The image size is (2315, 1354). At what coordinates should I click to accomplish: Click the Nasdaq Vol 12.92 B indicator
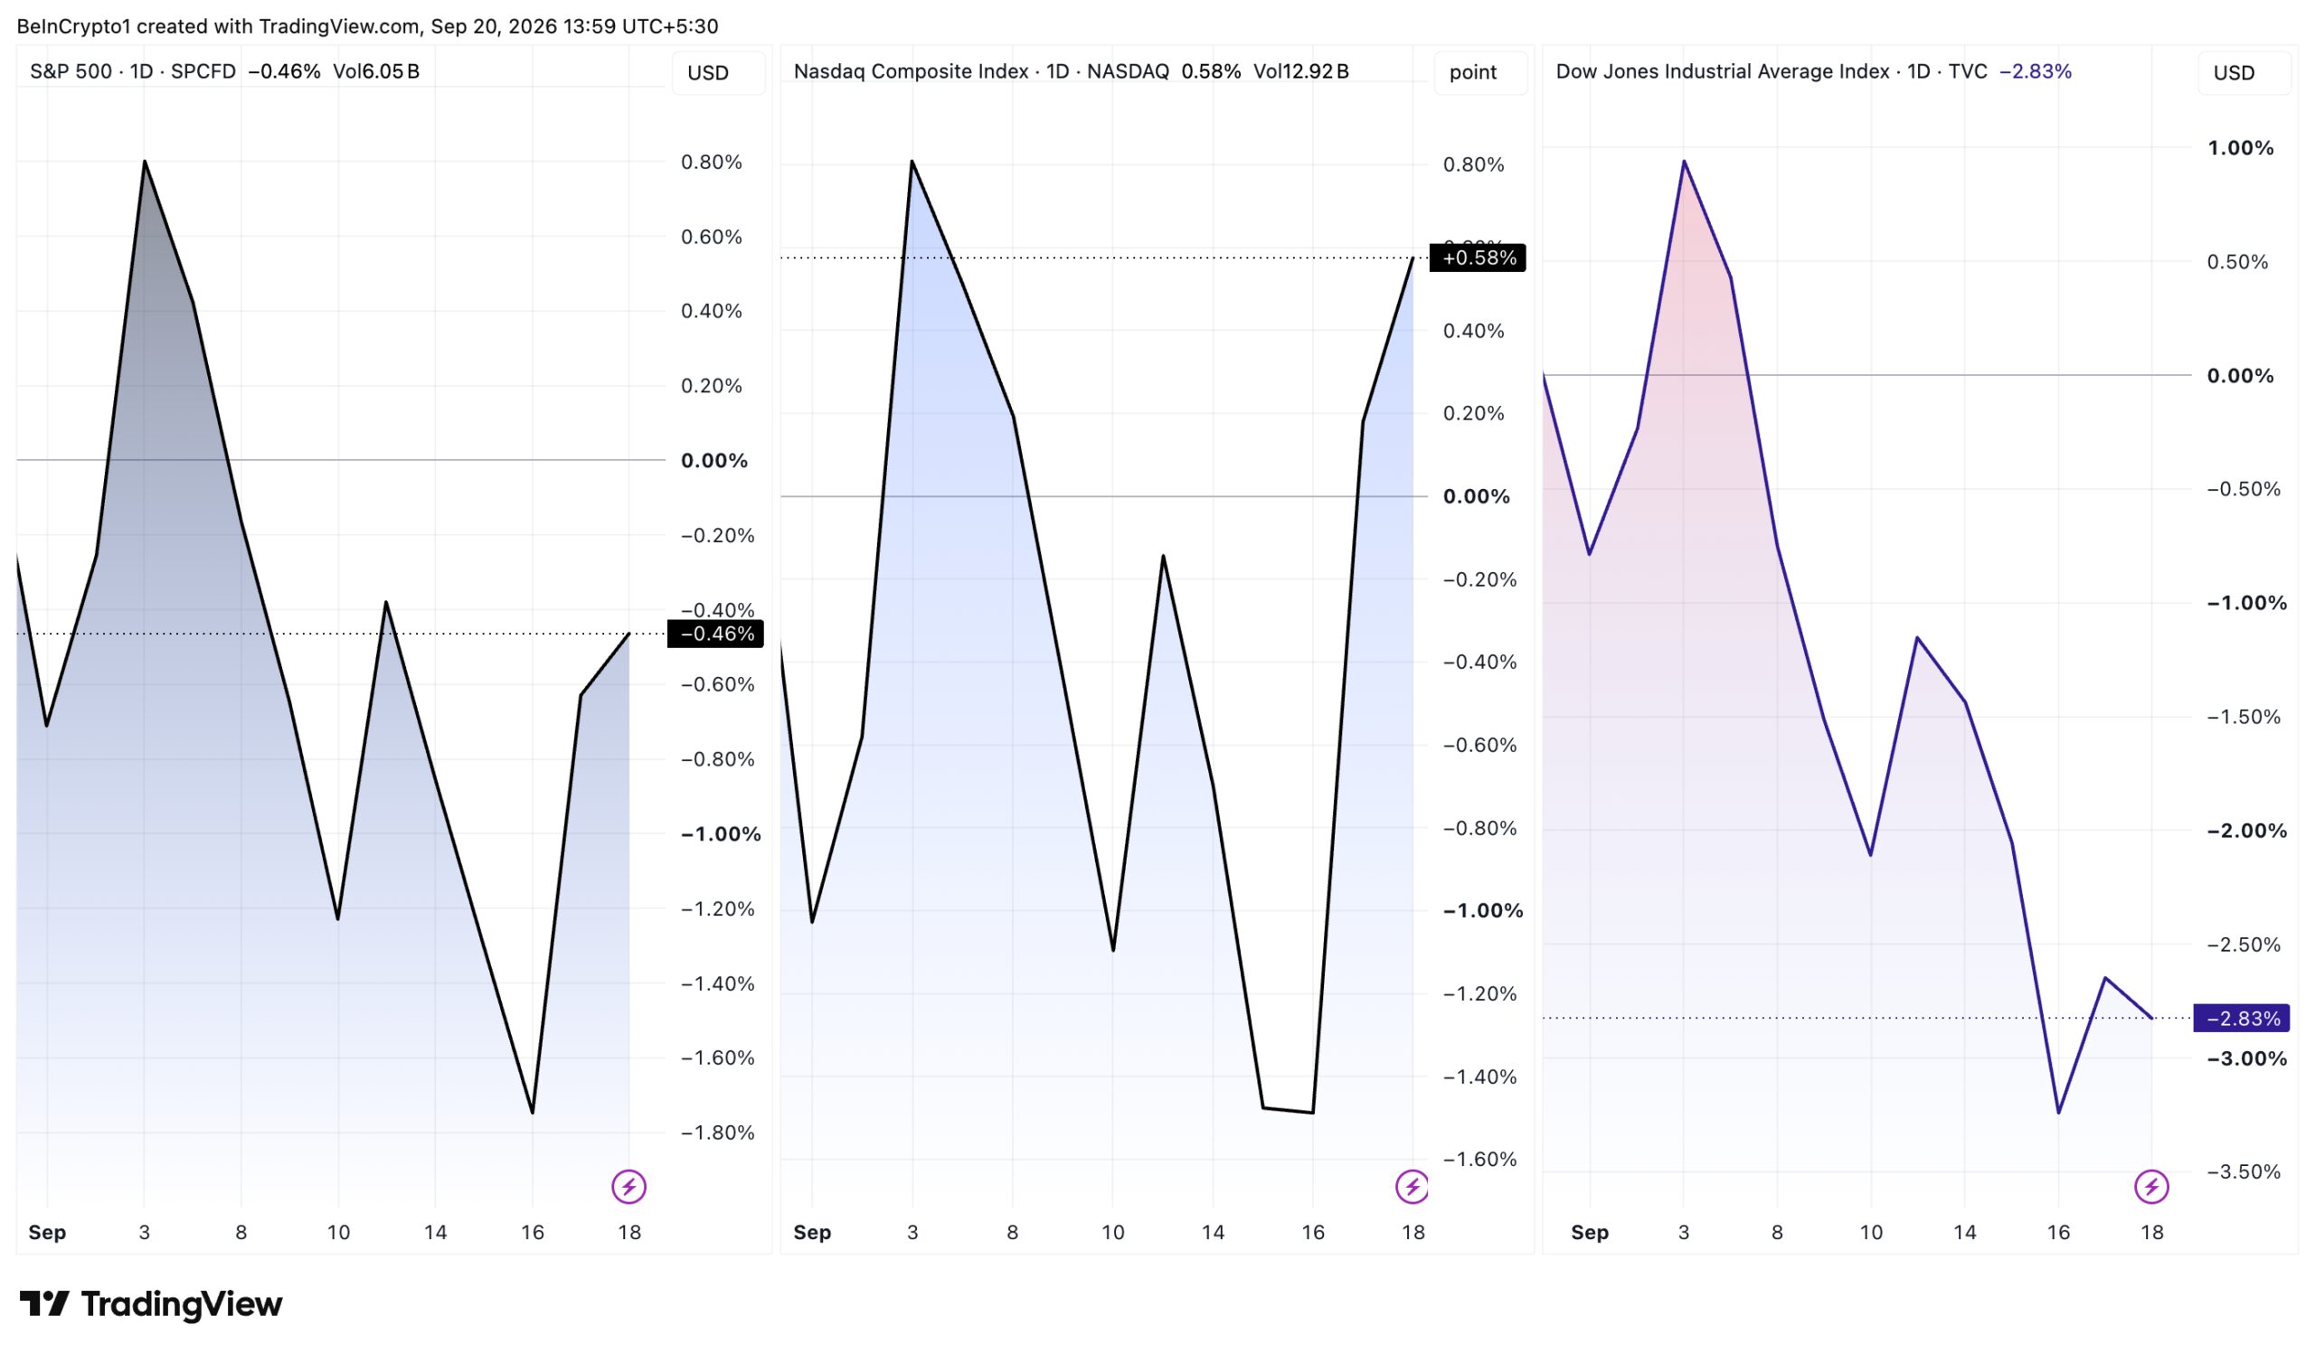point(1300,71)
